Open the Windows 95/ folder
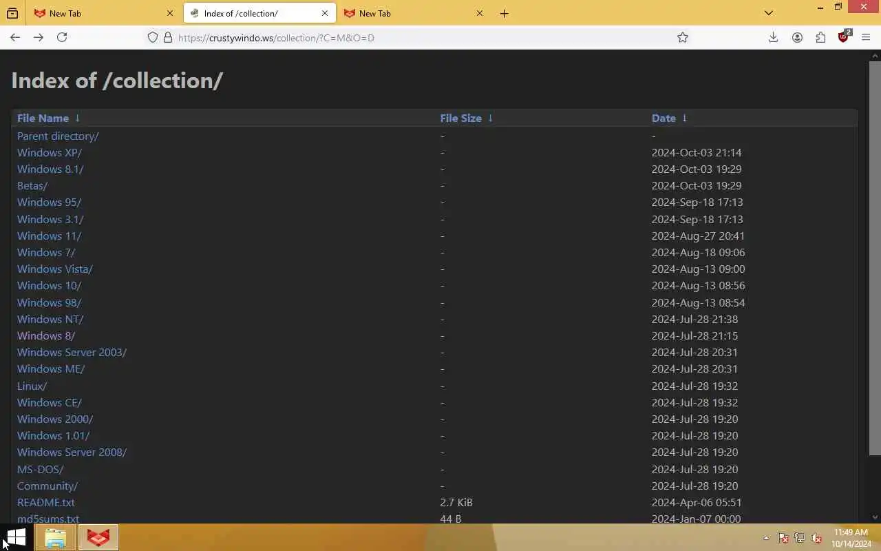 point(49,202)
